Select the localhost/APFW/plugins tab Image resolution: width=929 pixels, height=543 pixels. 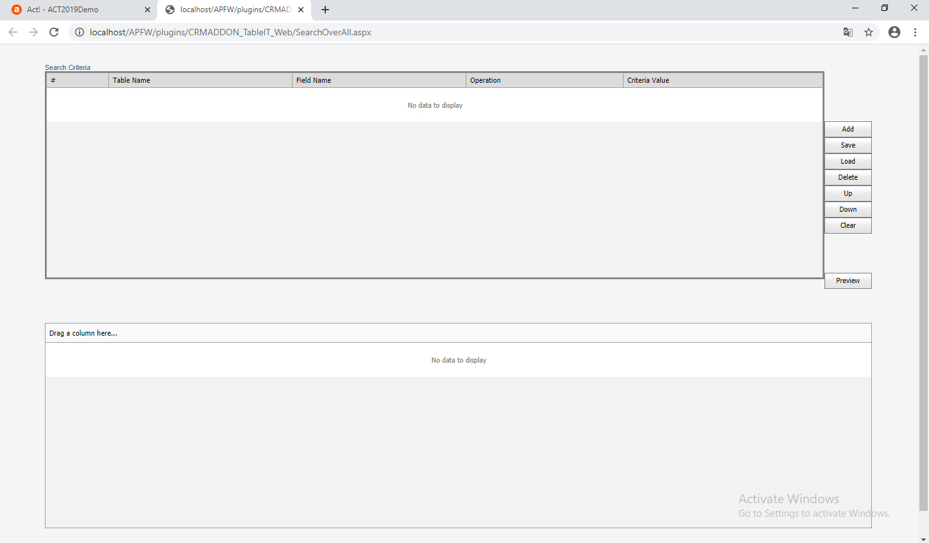click(235, 10)
